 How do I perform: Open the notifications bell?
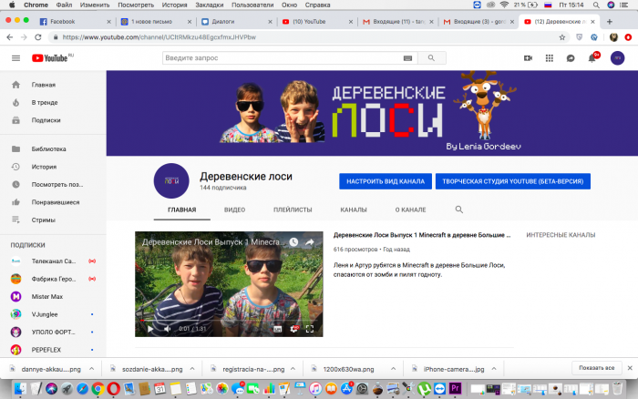coord(592,58)
